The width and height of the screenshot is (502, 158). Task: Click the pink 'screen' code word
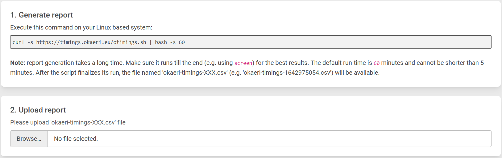point(243,63)
